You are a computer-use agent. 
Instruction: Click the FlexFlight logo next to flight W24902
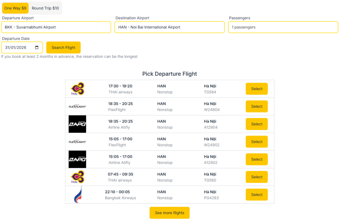(x=77, y=142)
